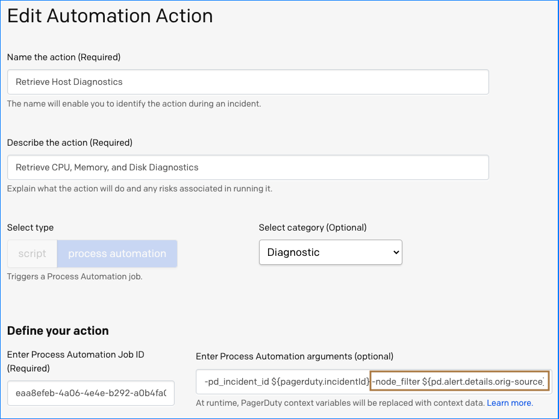
Task: Click the Process Automation arguments field
Action: pyautogui.click(x=373, y=382)
